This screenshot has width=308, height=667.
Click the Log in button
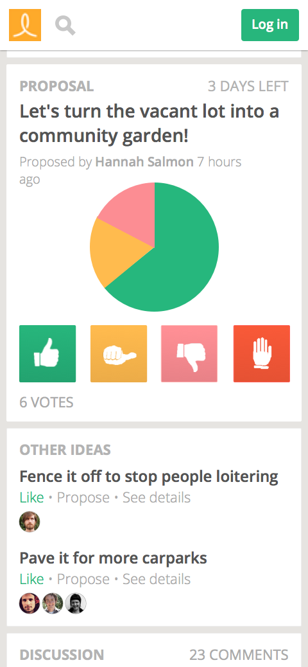tap(270, 24)
